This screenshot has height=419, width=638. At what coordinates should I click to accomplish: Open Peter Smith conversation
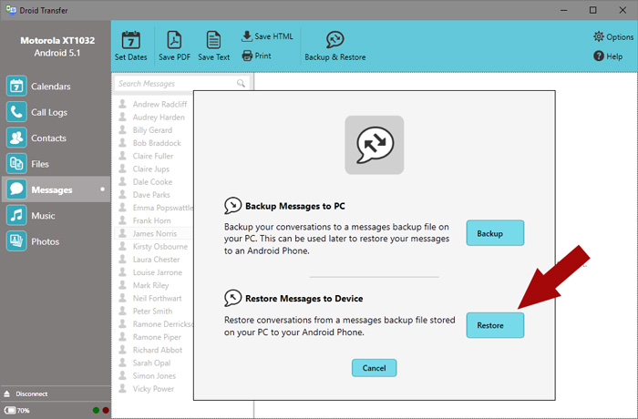(153, 312)
